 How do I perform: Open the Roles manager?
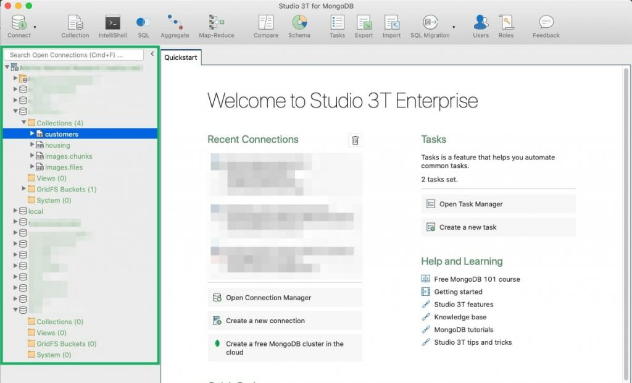[x=506, y=26]
